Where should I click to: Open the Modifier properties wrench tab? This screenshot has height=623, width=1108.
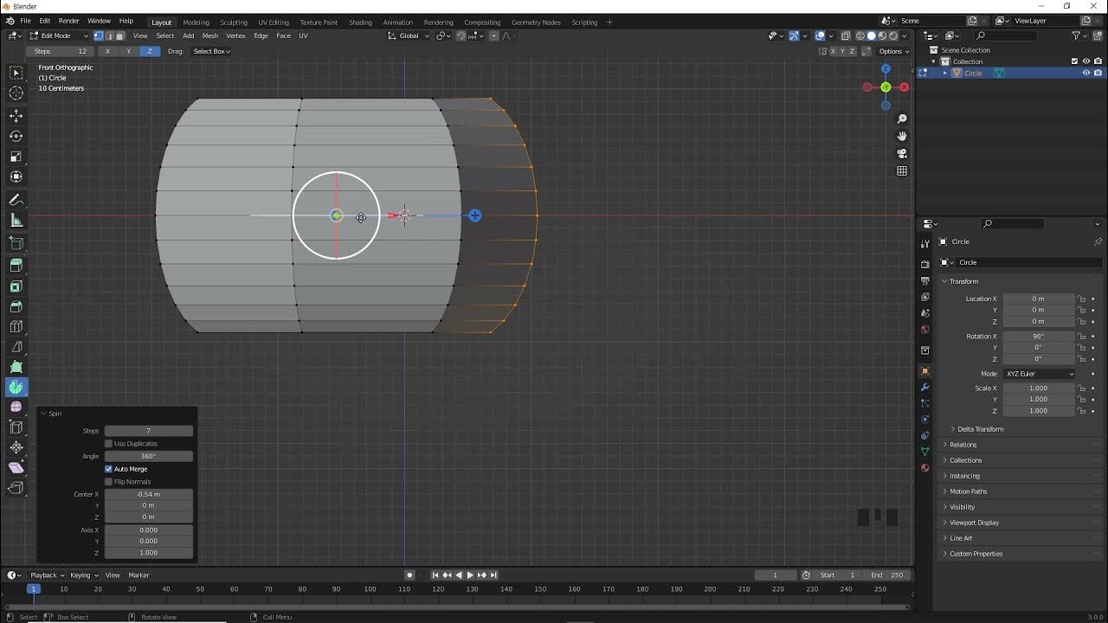pos(924,387)
